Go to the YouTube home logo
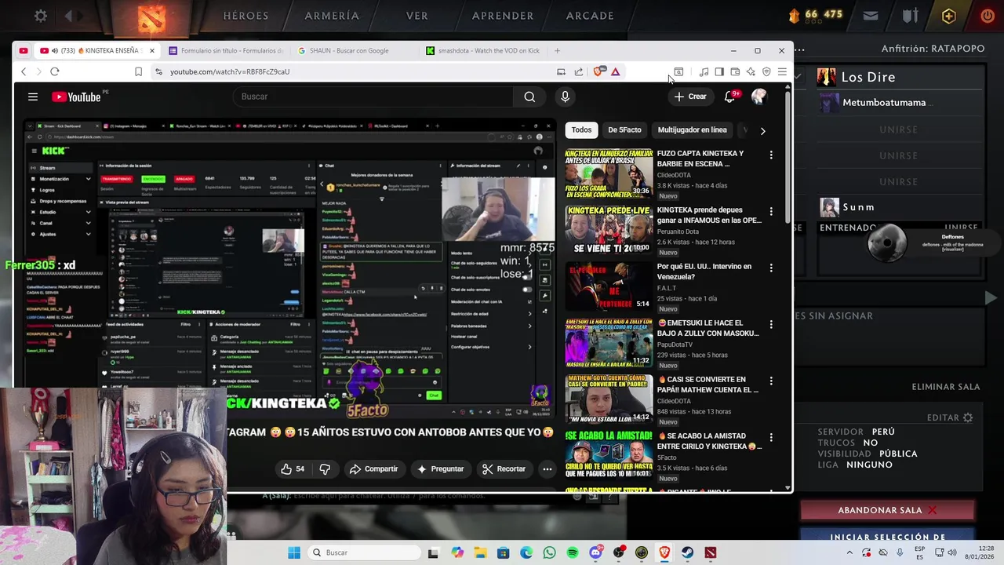This screenshot has width=1004, height=565. 77,97
